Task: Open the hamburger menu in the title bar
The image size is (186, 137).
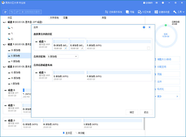Action: tap(157, 3)
